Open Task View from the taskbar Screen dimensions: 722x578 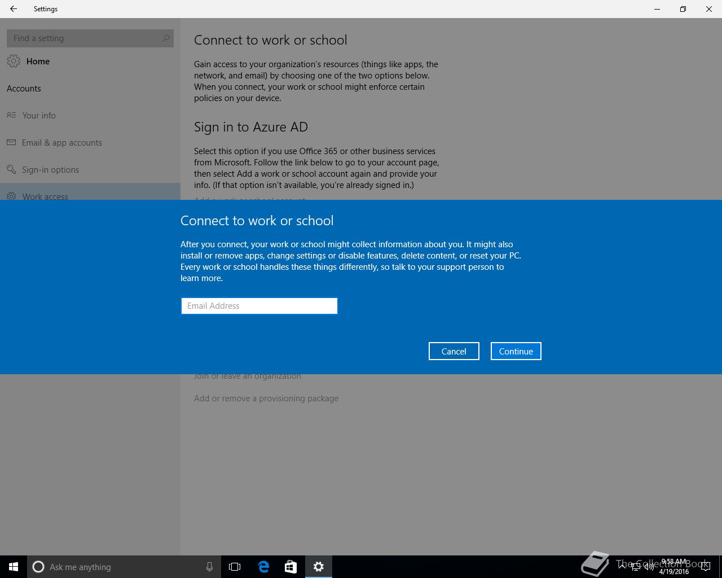[235, 567]
